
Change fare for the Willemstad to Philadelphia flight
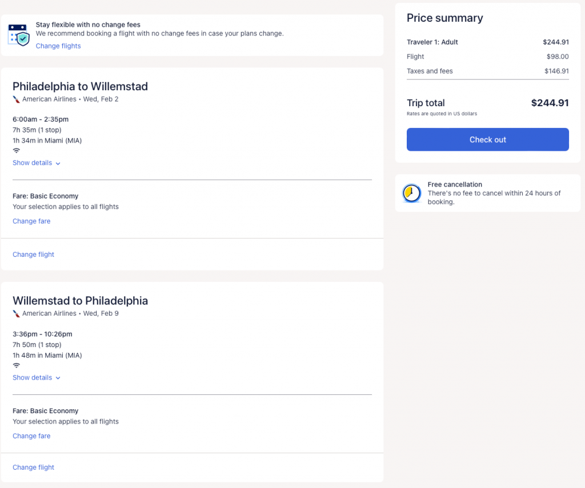click(31, 436)
